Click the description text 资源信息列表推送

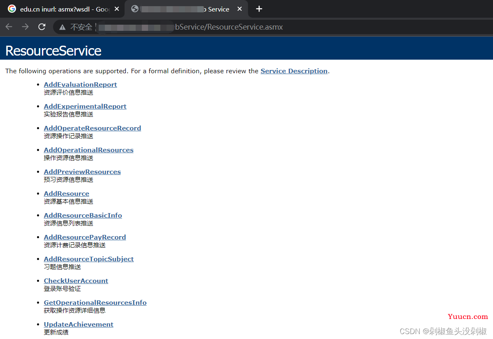(x=69, y=223)
